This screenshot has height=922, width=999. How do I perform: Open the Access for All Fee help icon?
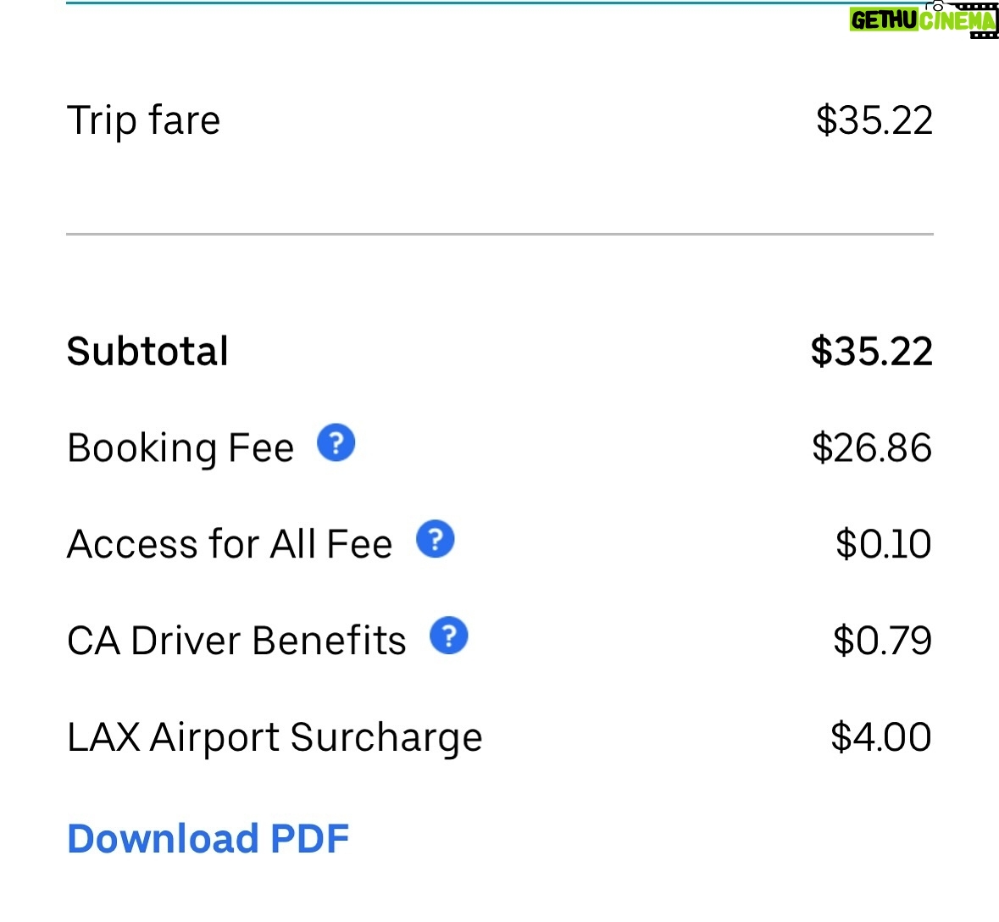[x=436, y=539]
